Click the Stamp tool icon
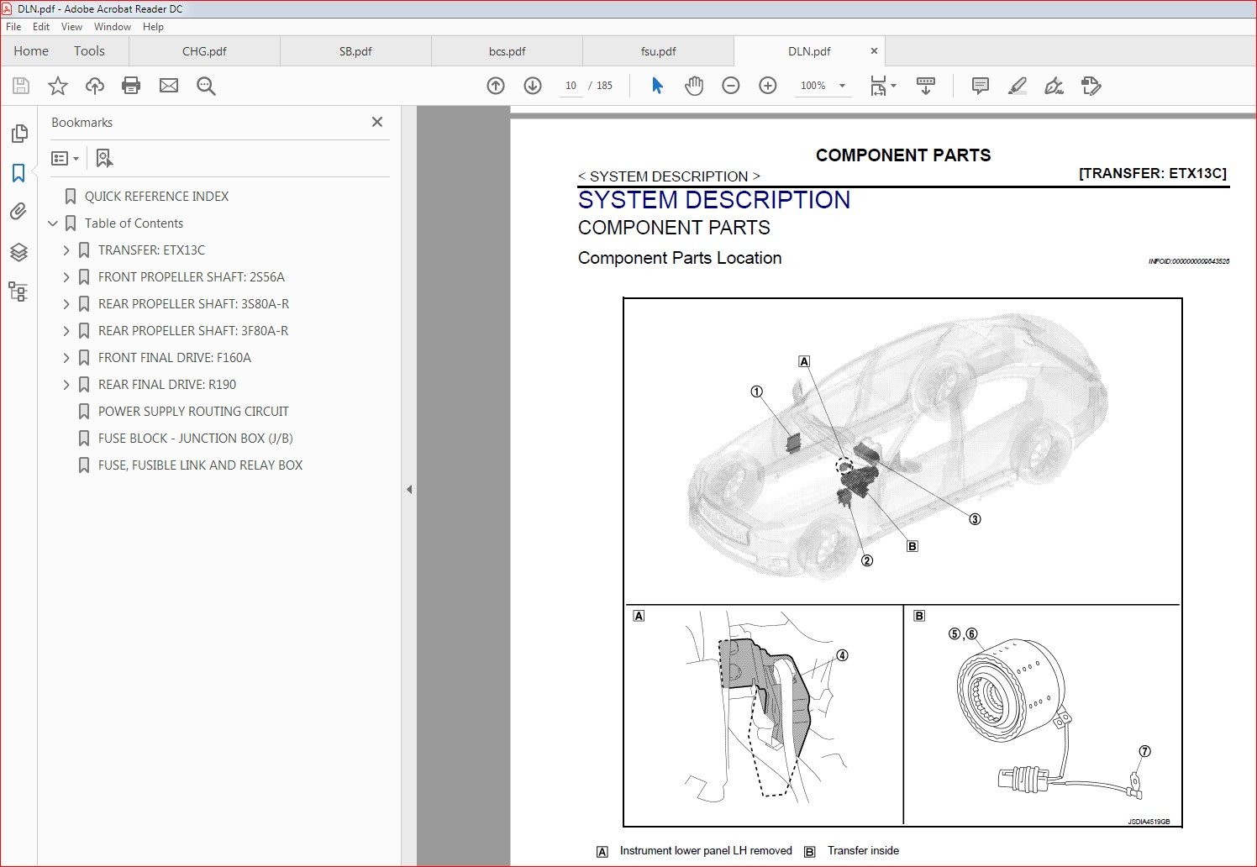The image size is (1257, 867). click(x=1091, y=86)
